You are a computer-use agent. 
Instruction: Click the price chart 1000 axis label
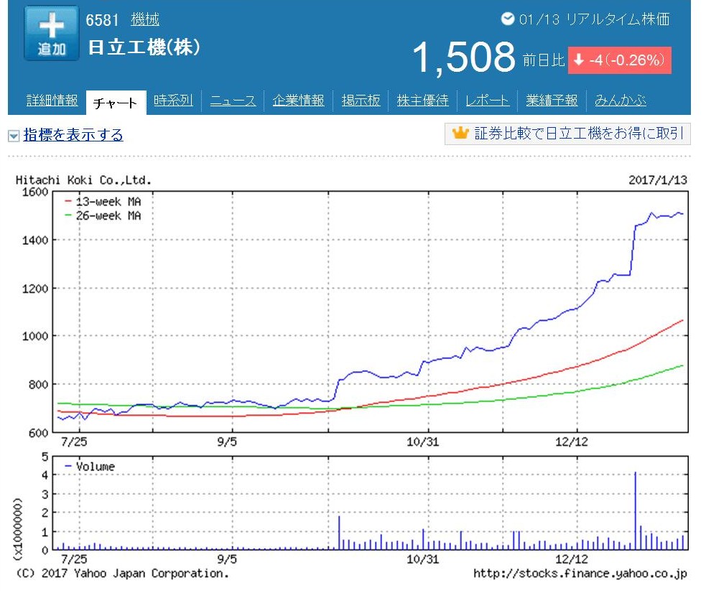tap(35, 336)
